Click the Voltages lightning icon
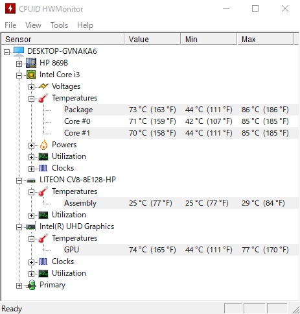This screenshot has height=314, width=300. [43, 86]
